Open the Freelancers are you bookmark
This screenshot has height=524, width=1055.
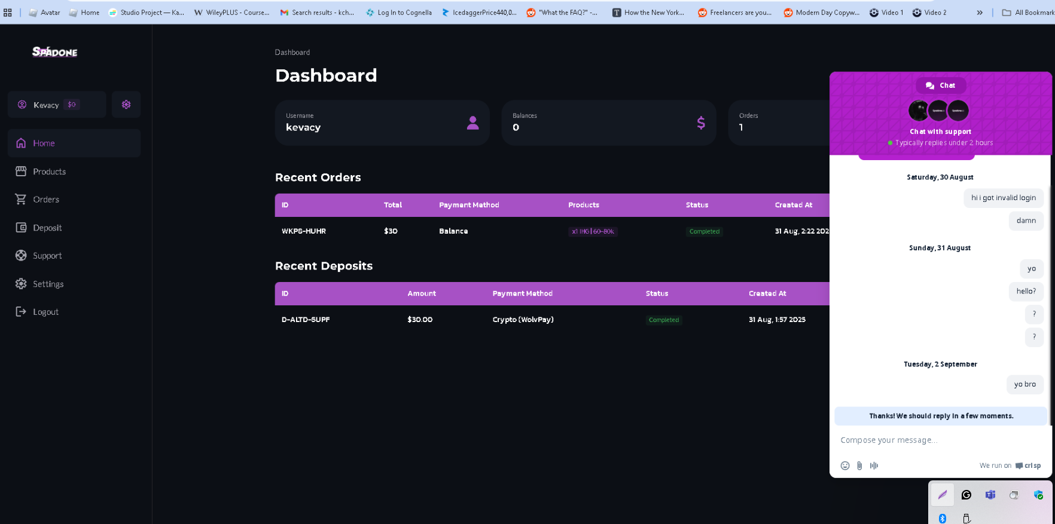click(735, 12)
